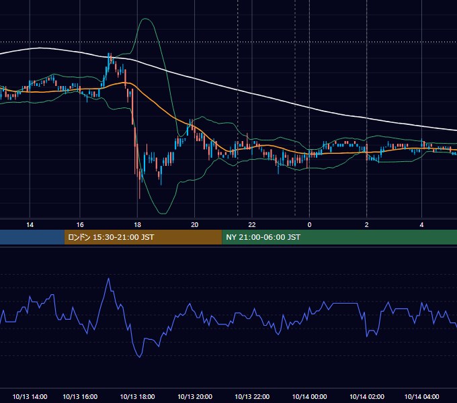Click the 10/13 20:00 date label
This screenshot has height=403, width=457.
195,396
